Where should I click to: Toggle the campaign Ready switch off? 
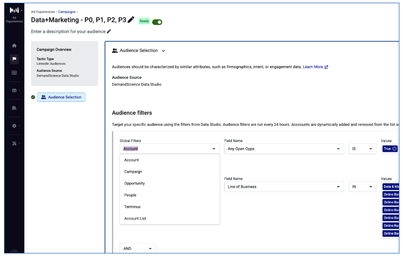(157, 22)
